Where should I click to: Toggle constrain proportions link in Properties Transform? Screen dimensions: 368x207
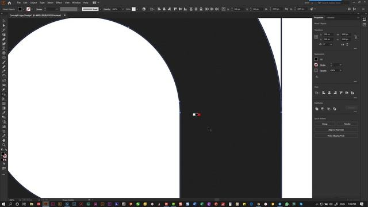(x=356, y=37)
